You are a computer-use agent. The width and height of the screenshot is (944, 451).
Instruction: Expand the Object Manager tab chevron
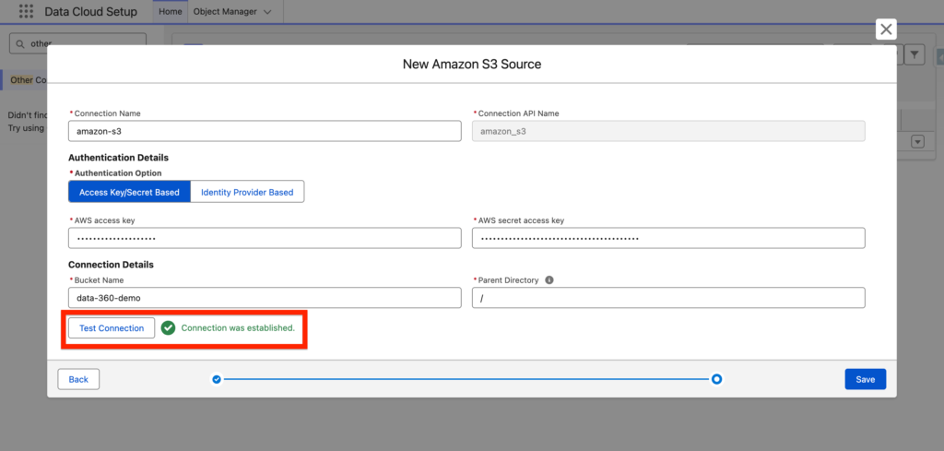coord(267,12)
